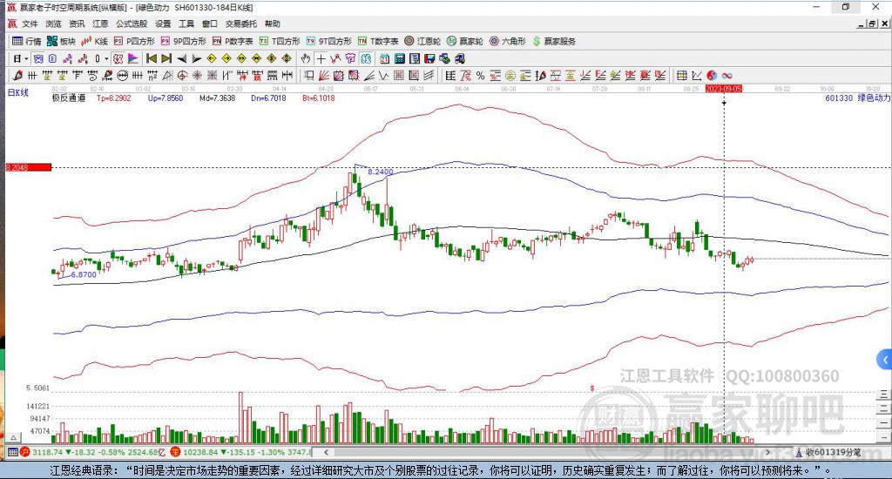Image resolution: width=892 pixels, height=479 pixels.
Task: Click the Shenzhen index 10238.84 status entry
Action: pos(241,452)
